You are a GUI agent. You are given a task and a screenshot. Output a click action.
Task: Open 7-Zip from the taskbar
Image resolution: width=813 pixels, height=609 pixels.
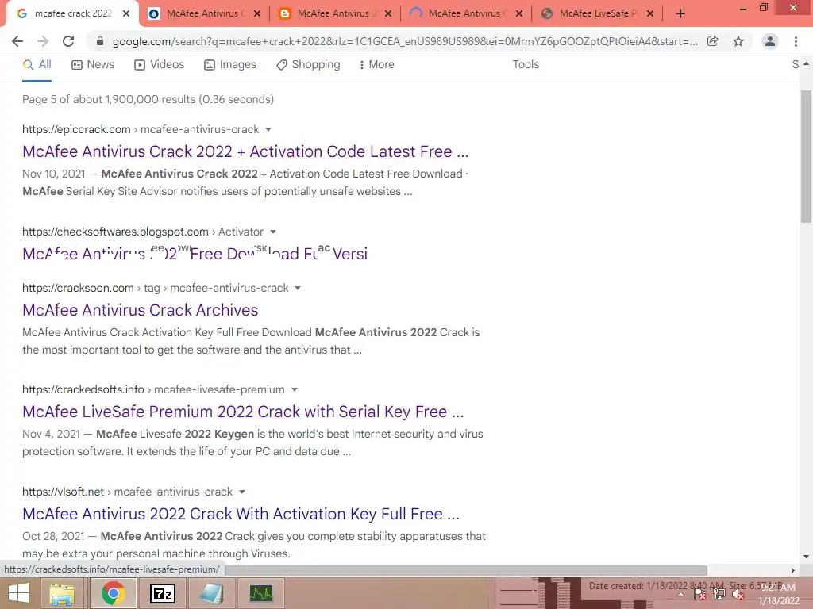[x=162, y=593]
